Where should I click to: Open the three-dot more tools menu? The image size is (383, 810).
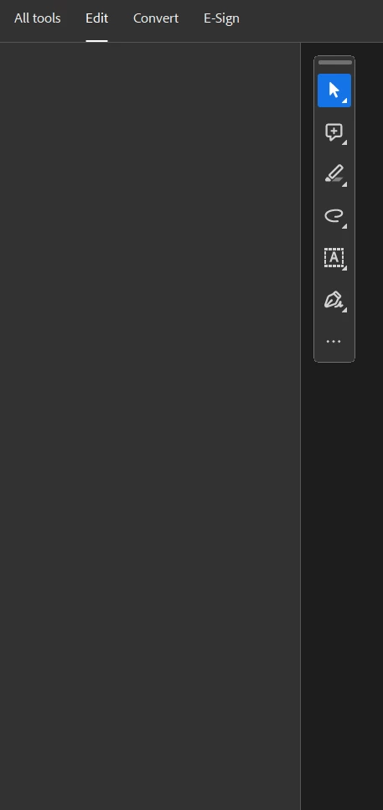(x=334, y=342)
